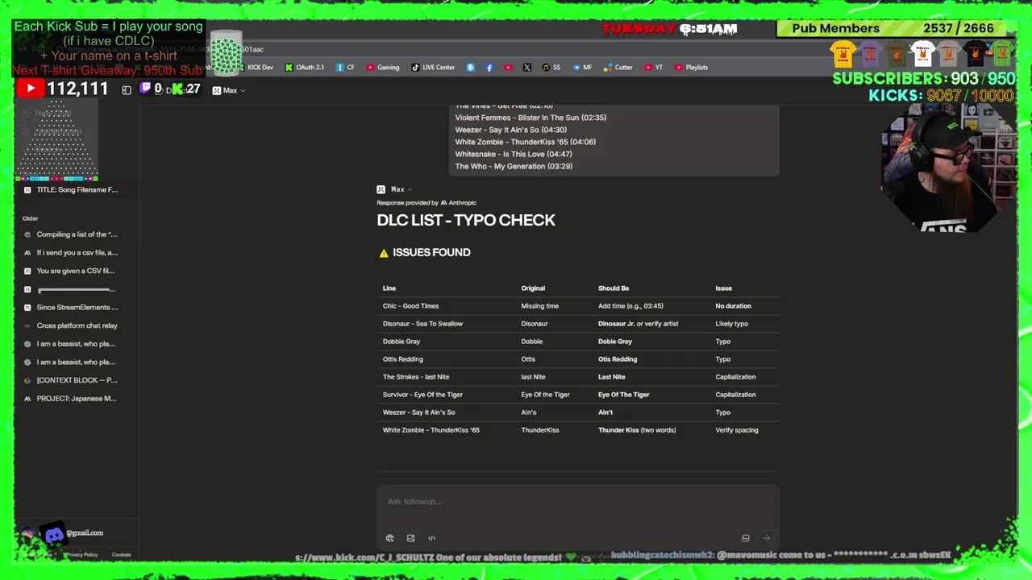The width and height of the screenshot is (1032, 580).
Task: Click the code icon in prompt box
Action: 431,538
